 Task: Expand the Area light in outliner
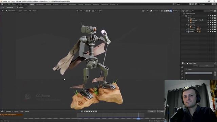(x=189, y=27)
